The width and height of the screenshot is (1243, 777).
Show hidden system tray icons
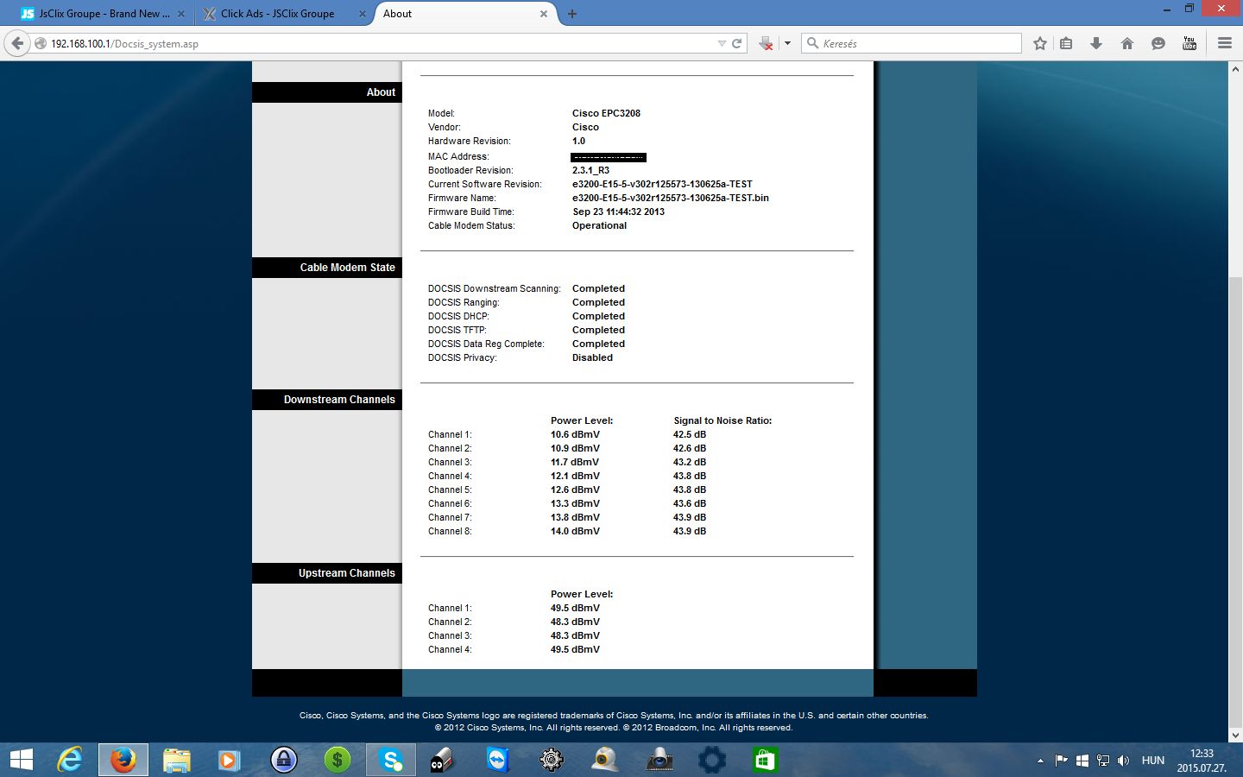coord(1040,761)
